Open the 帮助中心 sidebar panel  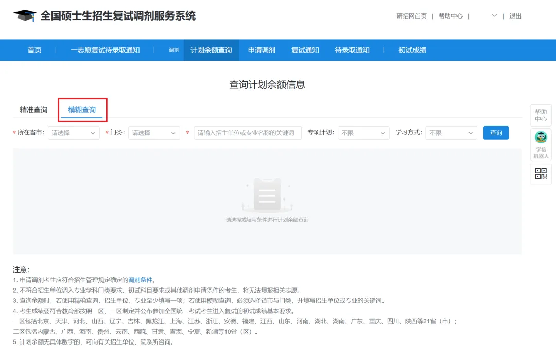541,115
